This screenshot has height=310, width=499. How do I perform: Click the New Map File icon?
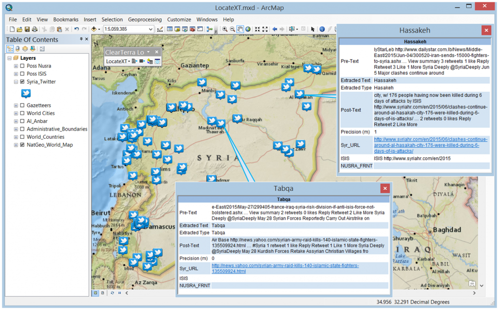click(x=12, y=29)
